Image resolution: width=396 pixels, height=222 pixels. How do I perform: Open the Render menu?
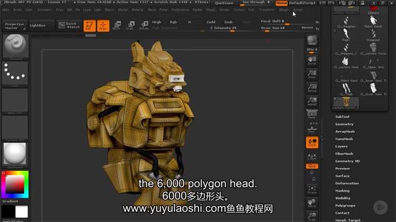pyautogui.click(x=197, y=10)
